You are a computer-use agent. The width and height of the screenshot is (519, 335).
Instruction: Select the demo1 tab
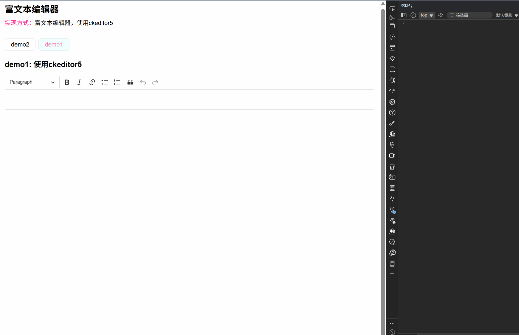click(x=54, y=44)
